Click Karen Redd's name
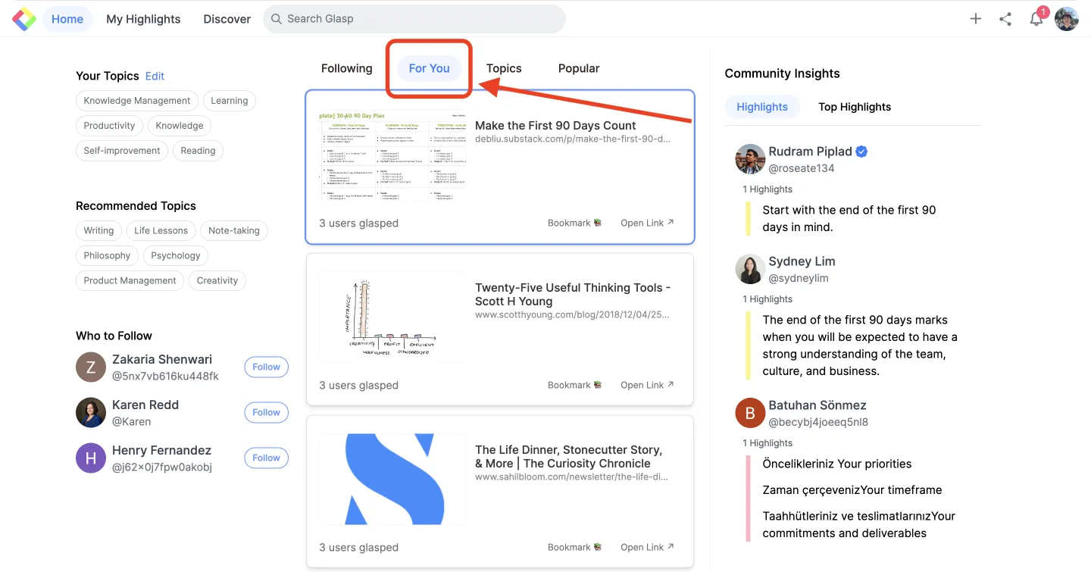The width and height of the screenshot is (1091, 572). (x=145, y=405)
